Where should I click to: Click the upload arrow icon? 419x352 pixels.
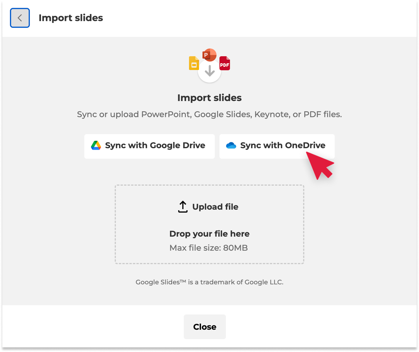tap(183, 207)
